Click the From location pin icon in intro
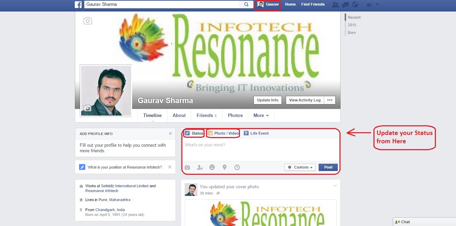The height and width of the screenshot is (226, 456). [81, 210]
